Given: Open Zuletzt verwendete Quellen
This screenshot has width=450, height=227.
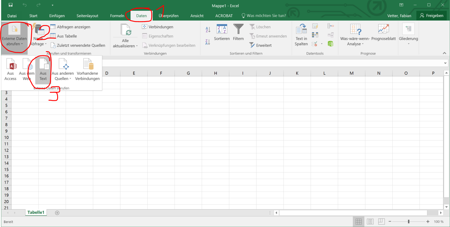Looking at the screenshot, I should [x=78, y=45].
